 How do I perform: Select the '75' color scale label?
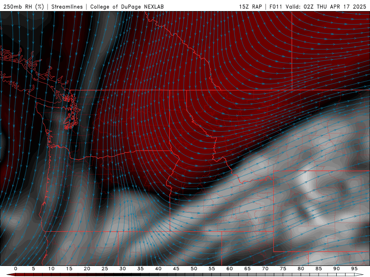tap(283, 269)
